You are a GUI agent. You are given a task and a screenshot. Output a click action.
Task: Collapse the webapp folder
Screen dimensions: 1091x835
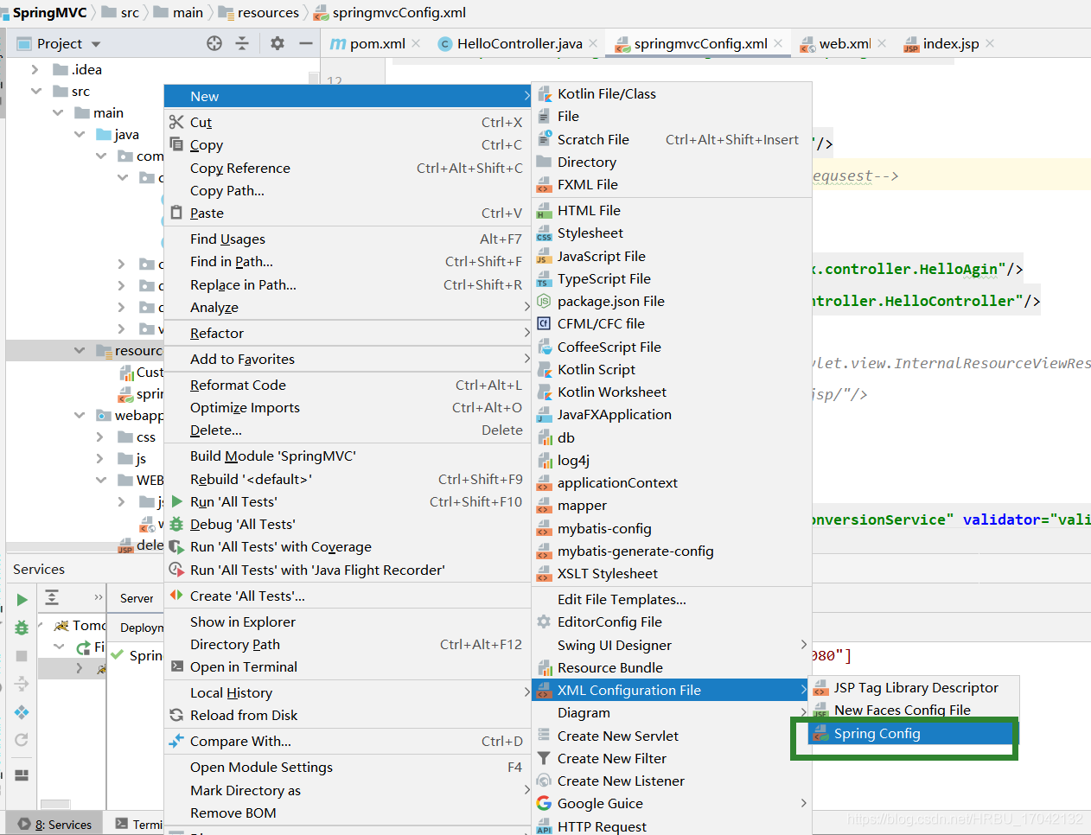[x=80, y=415]
